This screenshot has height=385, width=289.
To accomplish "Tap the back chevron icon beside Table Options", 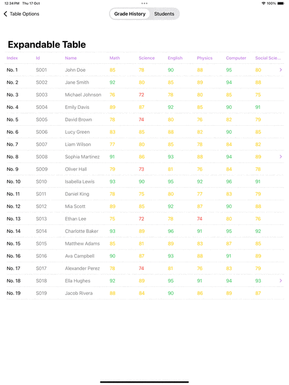I will click(x=5, y=14).
